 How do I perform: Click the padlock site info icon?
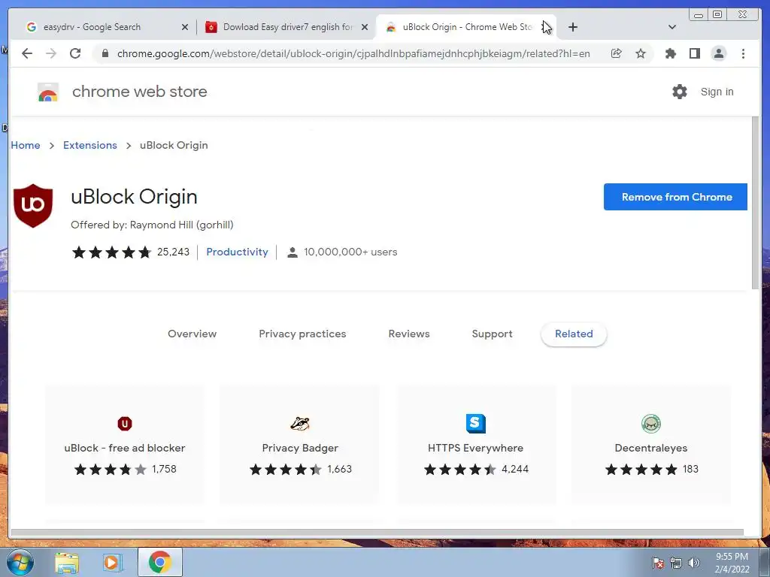[105, 53]
